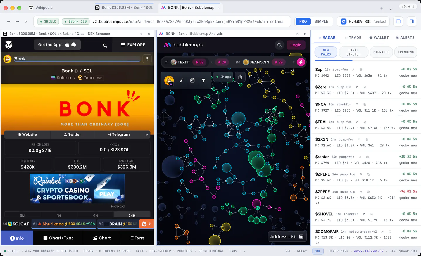This screenshot has height=256, width=421.
Task: Copy the Bonk token address icon
Action: [76, 71]
